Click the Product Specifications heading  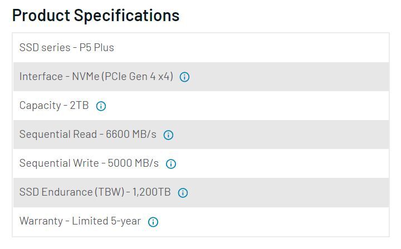96,16
